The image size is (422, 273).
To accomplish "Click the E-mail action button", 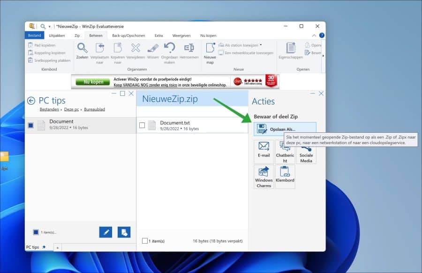I will [x=264, y=151].
